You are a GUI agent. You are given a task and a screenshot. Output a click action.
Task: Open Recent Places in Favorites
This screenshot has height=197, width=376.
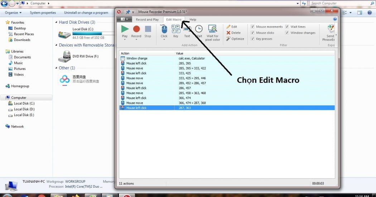tap(24, 34)
